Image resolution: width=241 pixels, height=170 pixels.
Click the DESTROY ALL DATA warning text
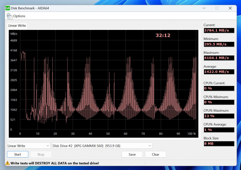[x=55, y=163]
